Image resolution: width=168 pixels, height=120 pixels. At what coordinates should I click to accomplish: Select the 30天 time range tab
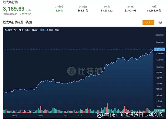(21, 30)
